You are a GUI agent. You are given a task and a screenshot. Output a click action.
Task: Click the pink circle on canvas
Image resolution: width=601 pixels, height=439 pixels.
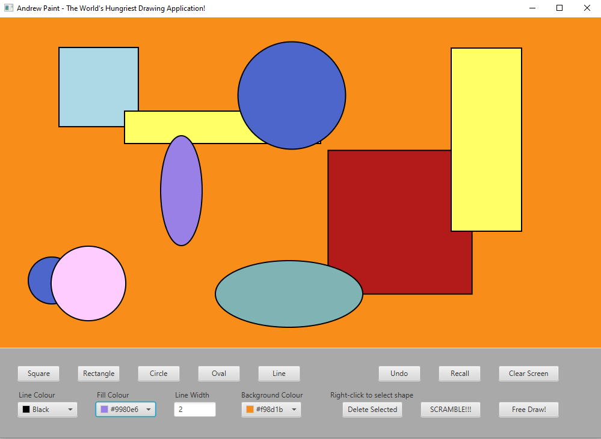click(x=89, y=283)
